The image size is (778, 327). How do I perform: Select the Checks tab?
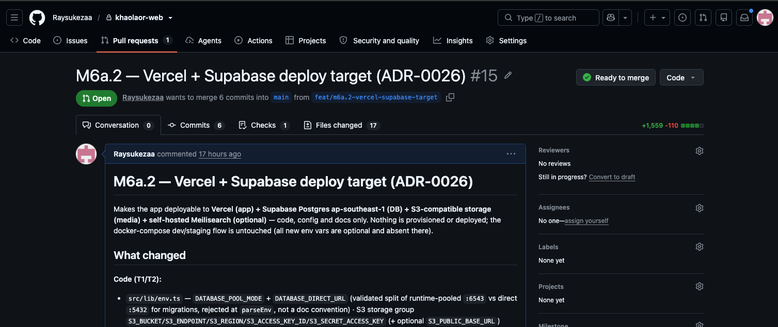(264, 125)
